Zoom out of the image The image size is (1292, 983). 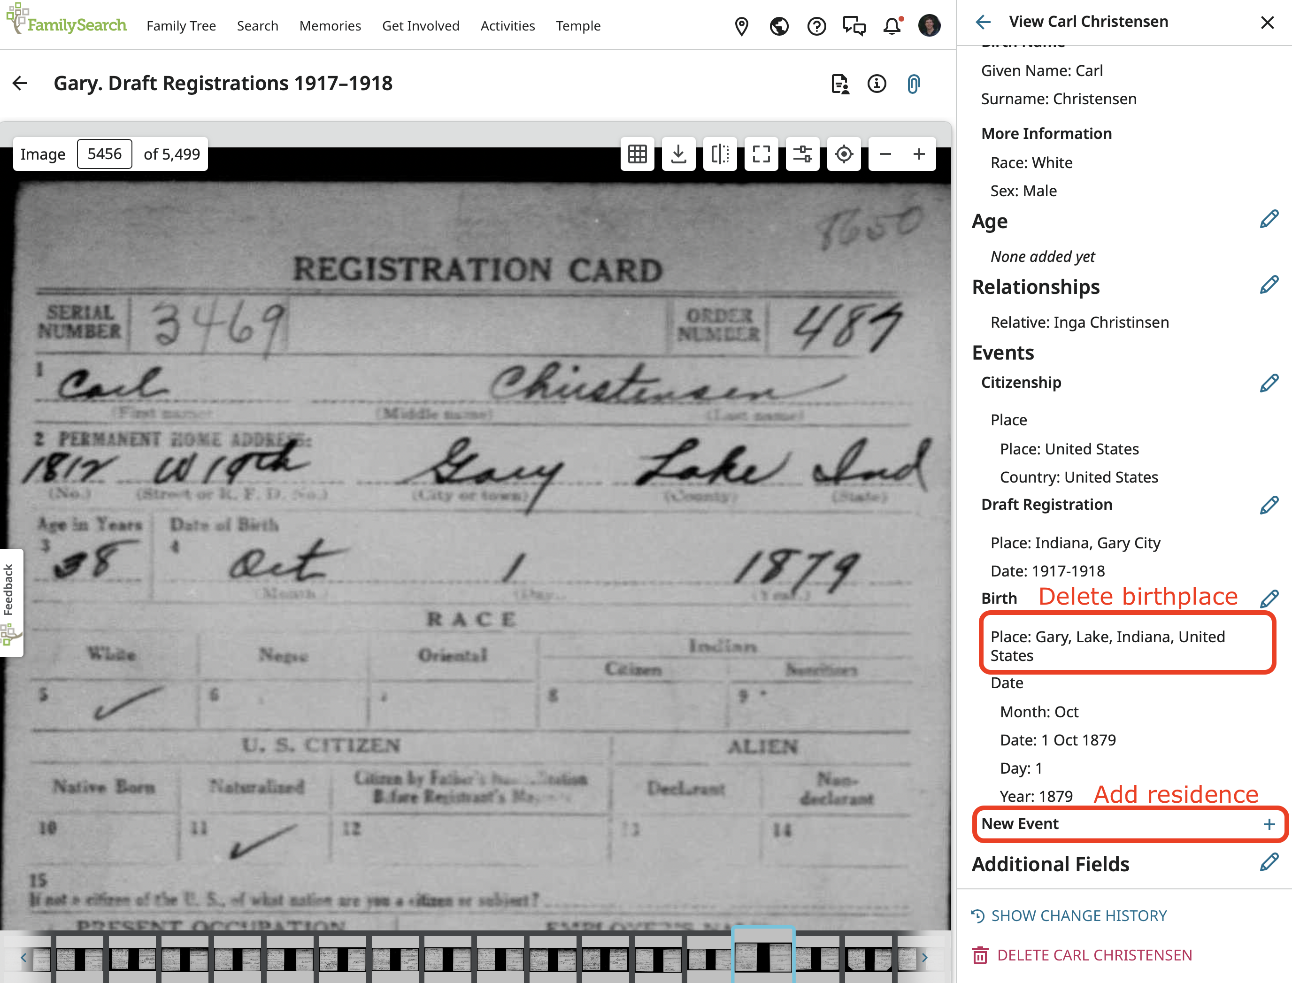tap(885, 154)
